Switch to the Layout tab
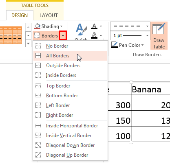 (x=49, y=15)
